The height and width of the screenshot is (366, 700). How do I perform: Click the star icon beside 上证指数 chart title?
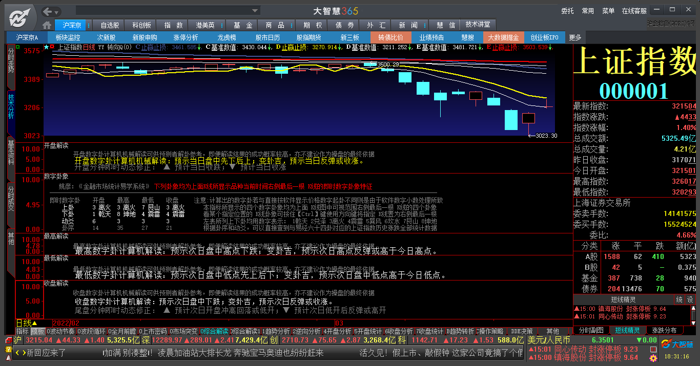point(47,47)
